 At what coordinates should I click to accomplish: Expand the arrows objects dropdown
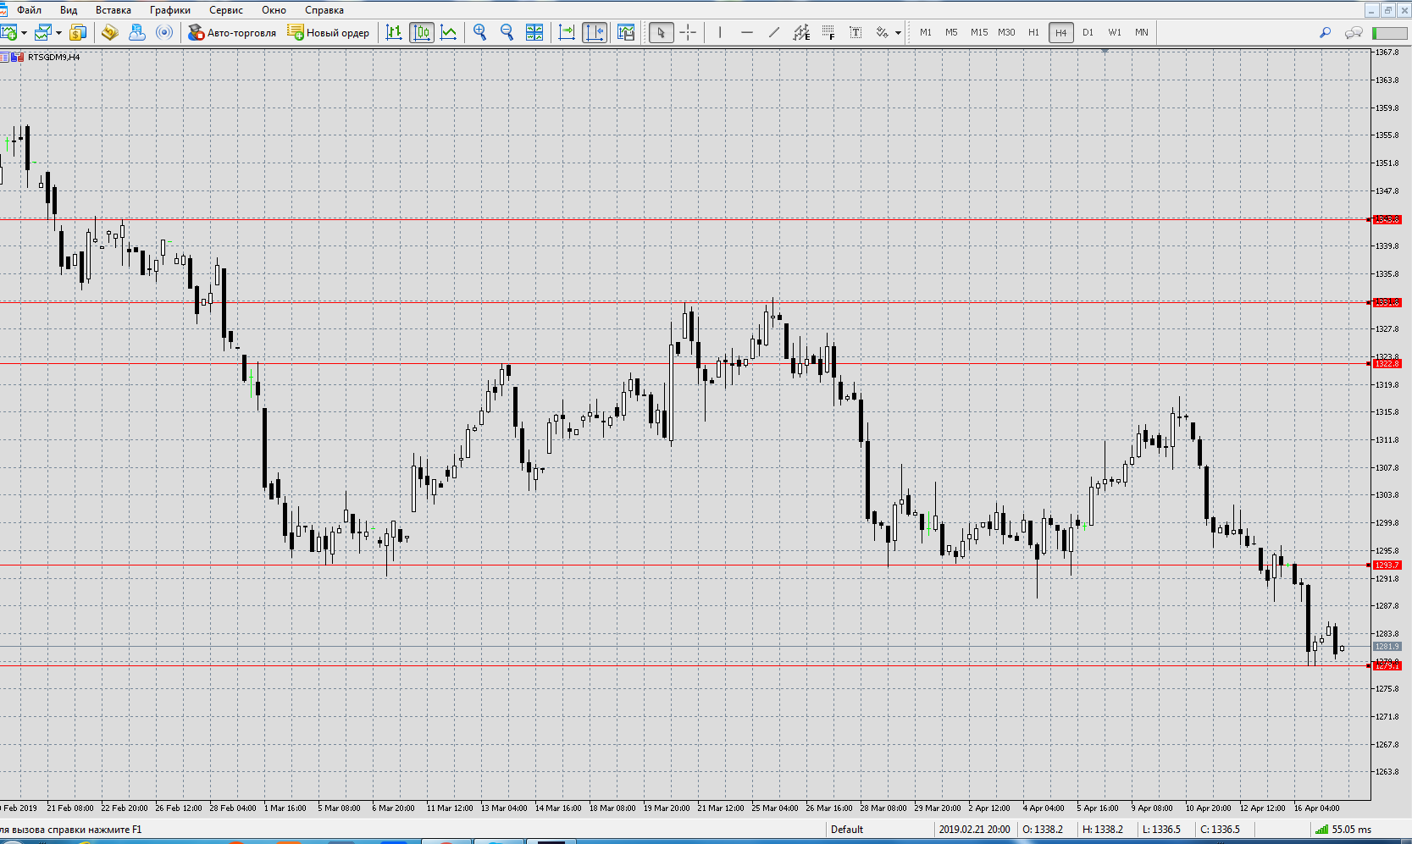point(898,33)
